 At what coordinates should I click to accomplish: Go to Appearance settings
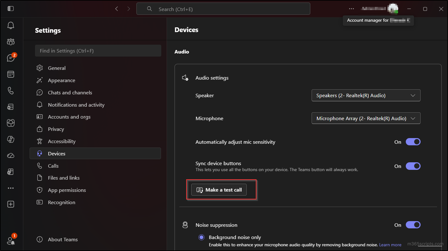pyautogui.click(x=95, y=80)
